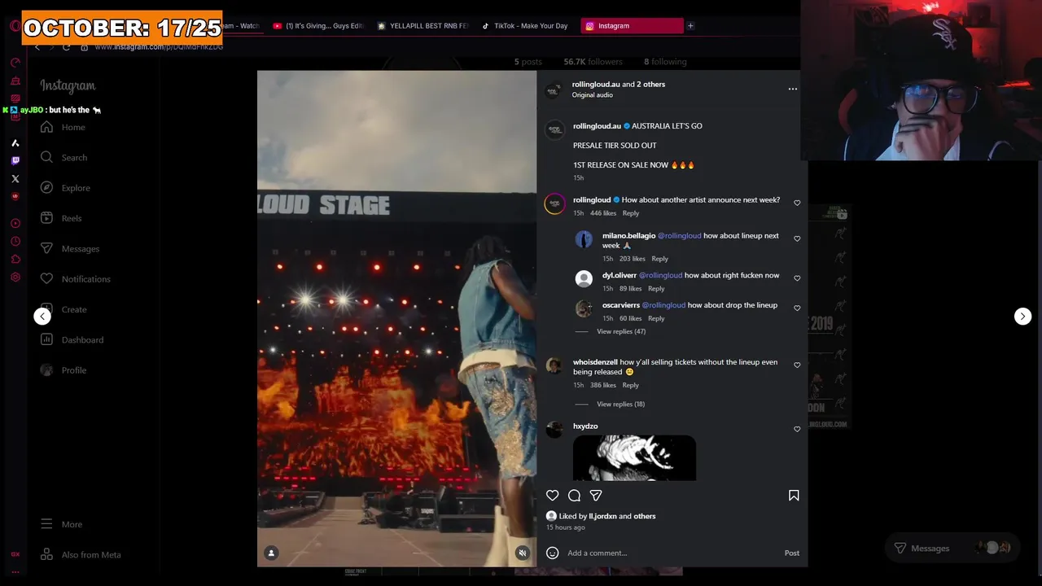Expand View replies (47)

[621, 331]
